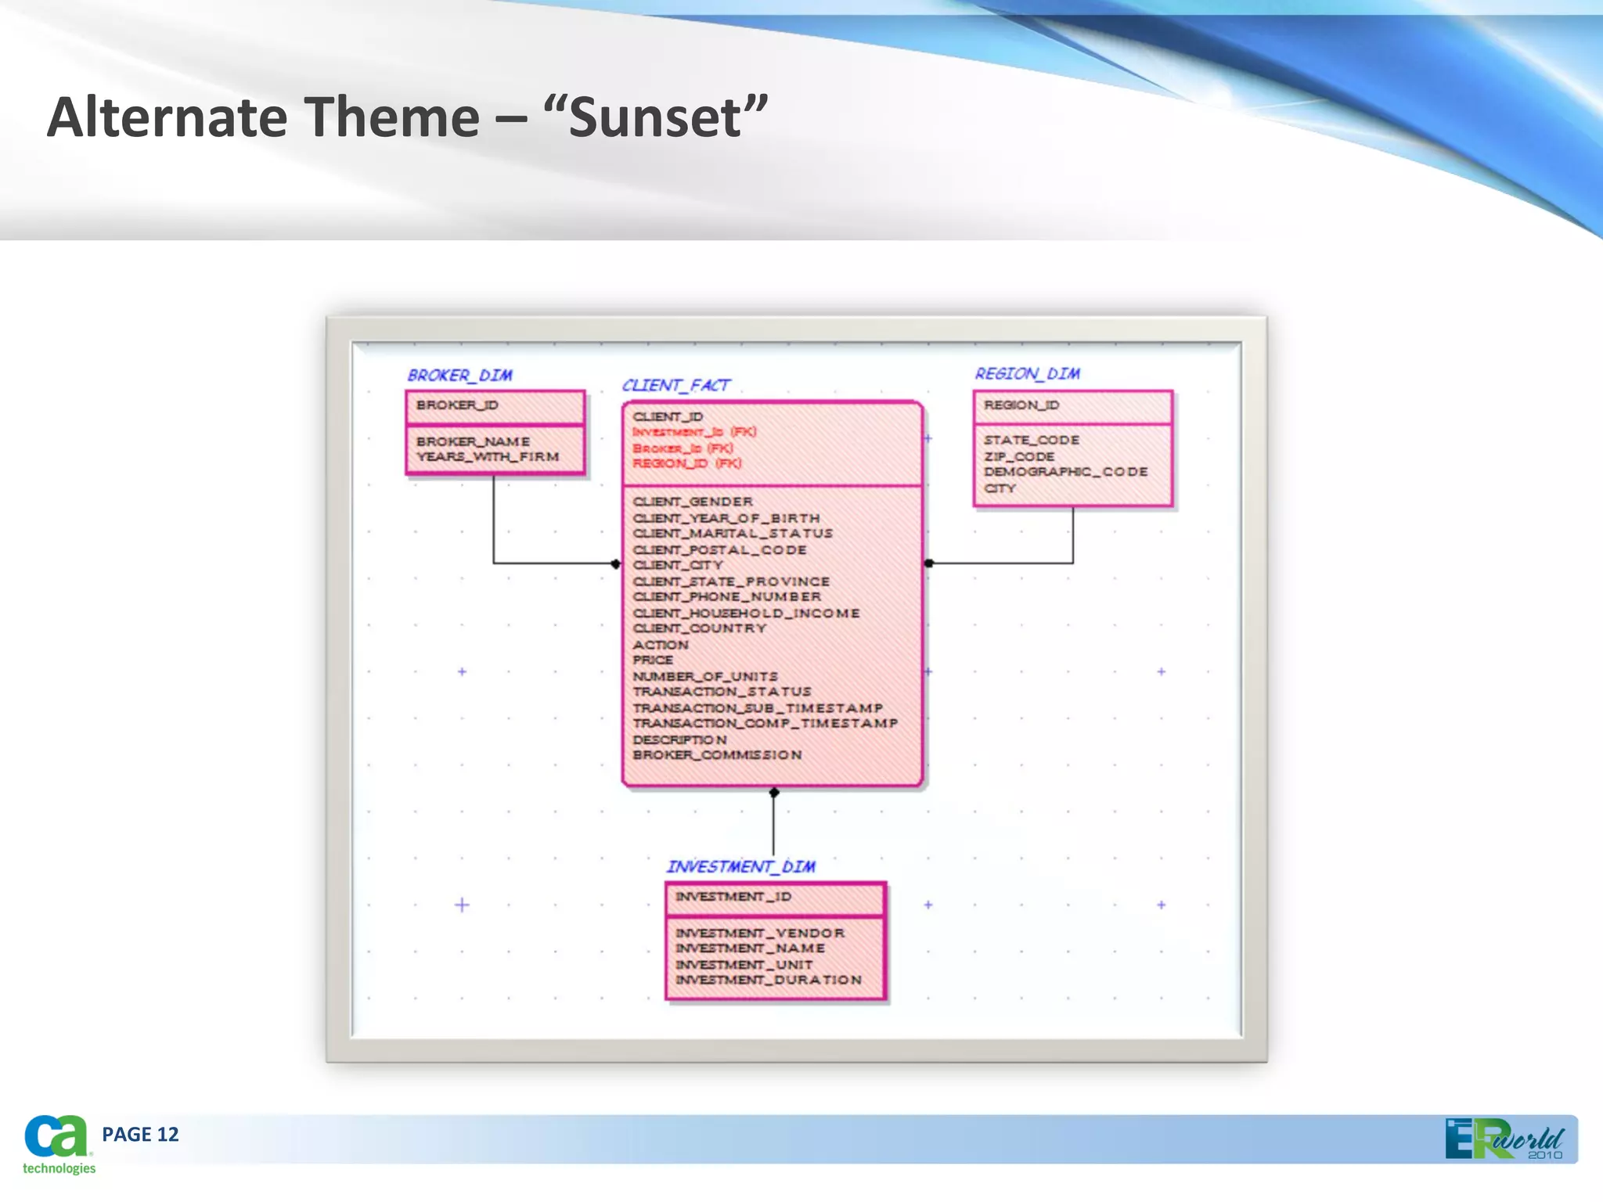The image size is (1603, 1202).
Task: Click the PAGE 12 label
Action: (140, 1135)
